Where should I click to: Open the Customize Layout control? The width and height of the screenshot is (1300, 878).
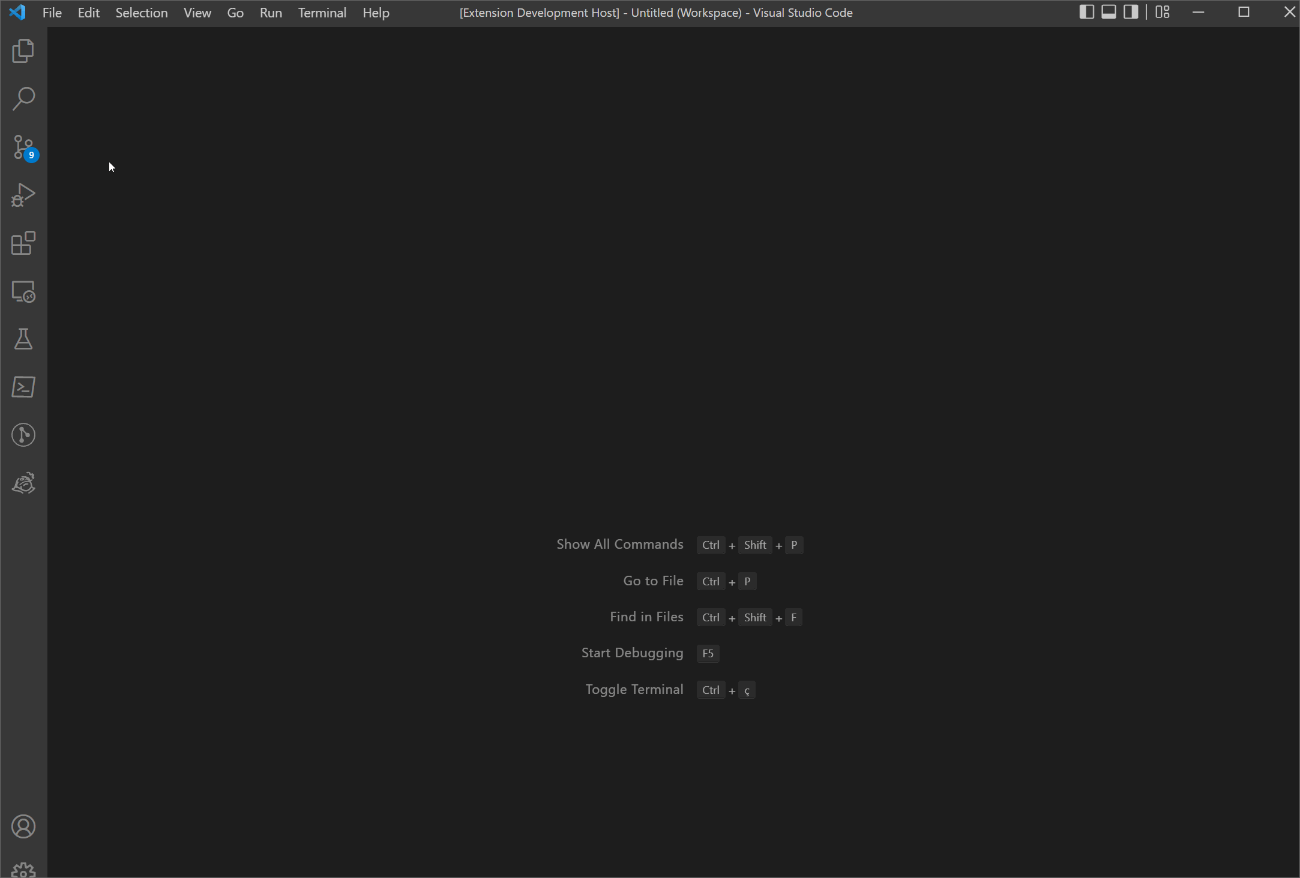pyautogui.click(x=1163, y=12)
